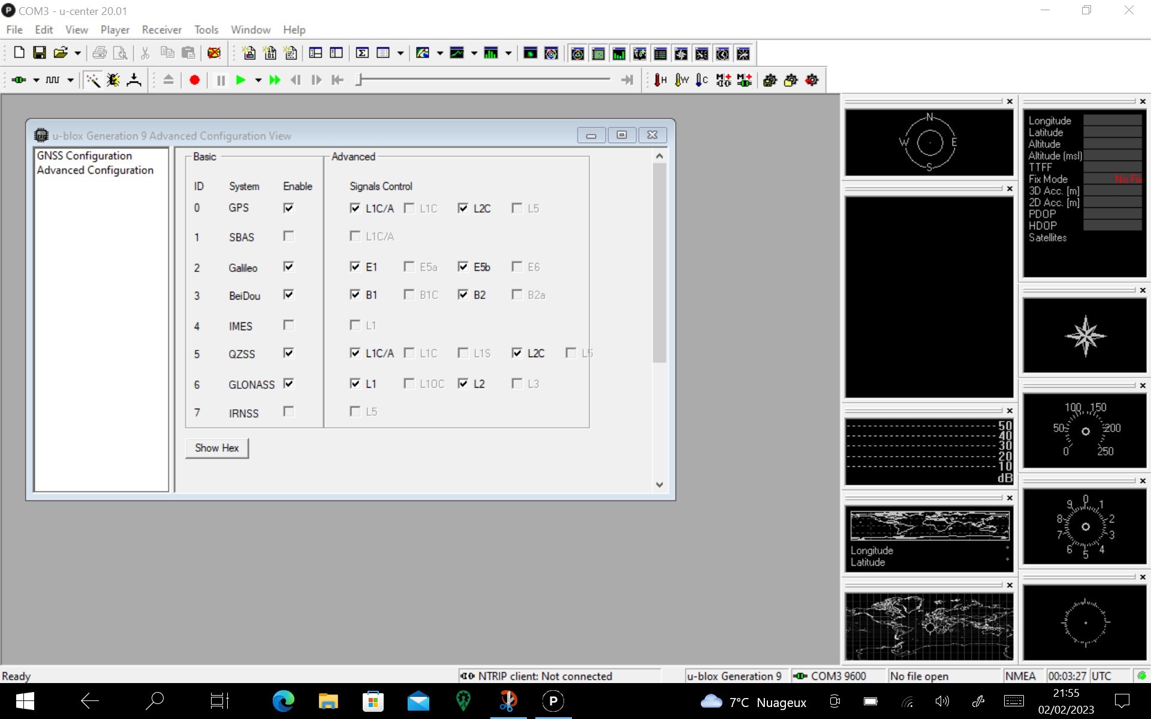Click the Open folder toolbar icon
Viewport: 1151px width, 719px height.
(60, 53)
